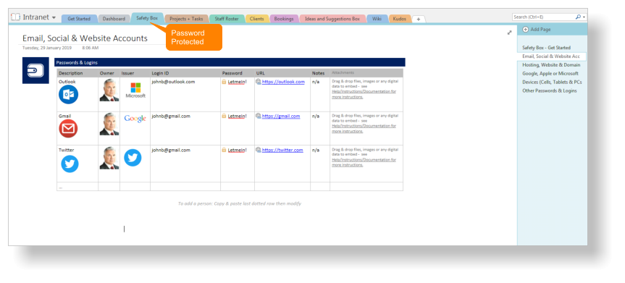
Task: Click the blue Outlook icon in Description column
Action: (x=69, y=95)
